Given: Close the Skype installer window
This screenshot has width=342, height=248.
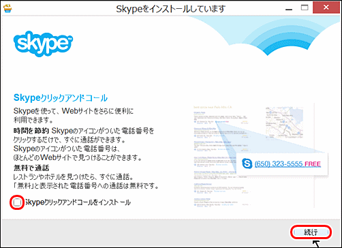Looking at the screenshot, I should [x=326, y=7].
